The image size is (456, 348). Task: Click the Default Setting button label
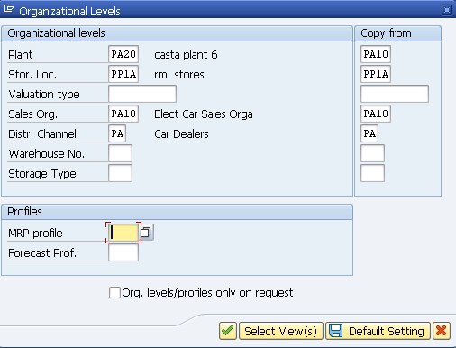click(x=387, y=331)
